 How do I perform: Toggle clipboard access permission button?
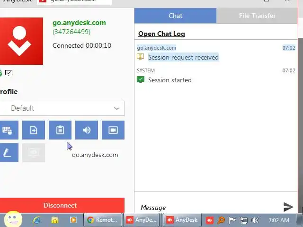pyautogui.click(x=60, y=130)
